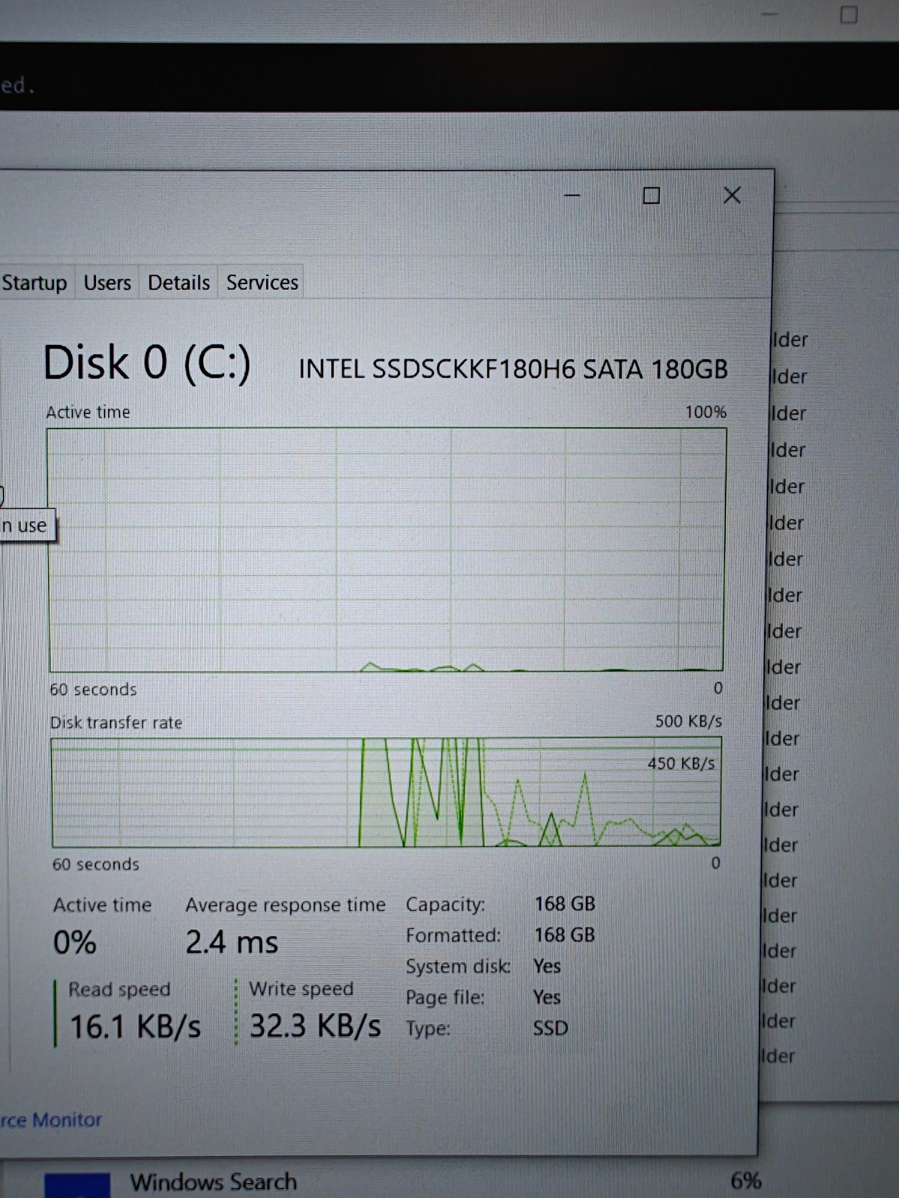Click the 'n use' tooltip label
899x1198 pixels.
[x=25, y=526]
